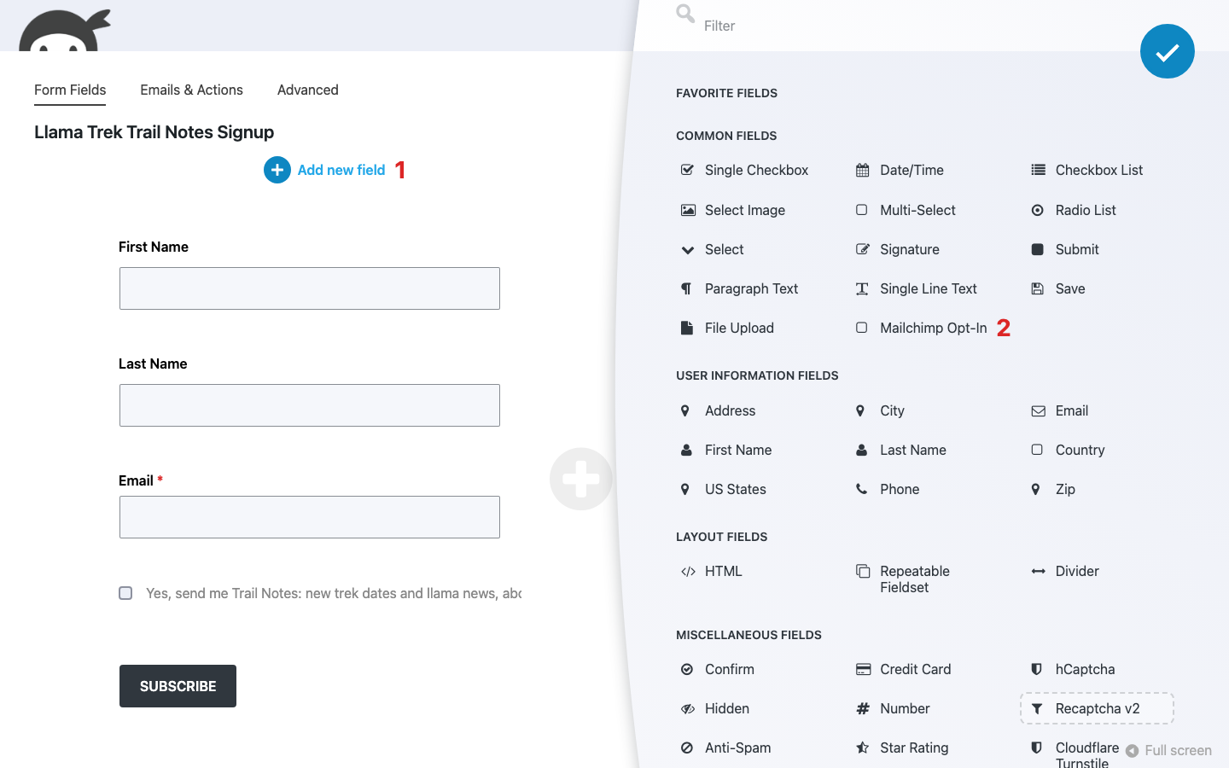Open the Emails & Actions tab
Image resolution: width=1229 pixels, height=768 pixels.
(x=191, y=90)
